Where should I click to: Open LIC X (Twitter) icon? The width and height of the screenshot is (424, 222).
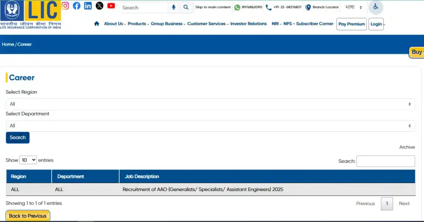99,6
